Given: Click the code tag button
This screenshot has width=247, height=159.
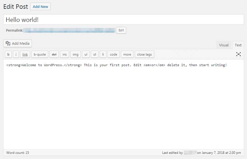Looking at the screenshot, I should pyautogui.click(x=114, y=54).
